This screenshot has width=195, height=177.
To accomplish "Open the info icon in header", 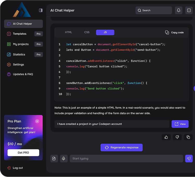I will tap(189, 10).
